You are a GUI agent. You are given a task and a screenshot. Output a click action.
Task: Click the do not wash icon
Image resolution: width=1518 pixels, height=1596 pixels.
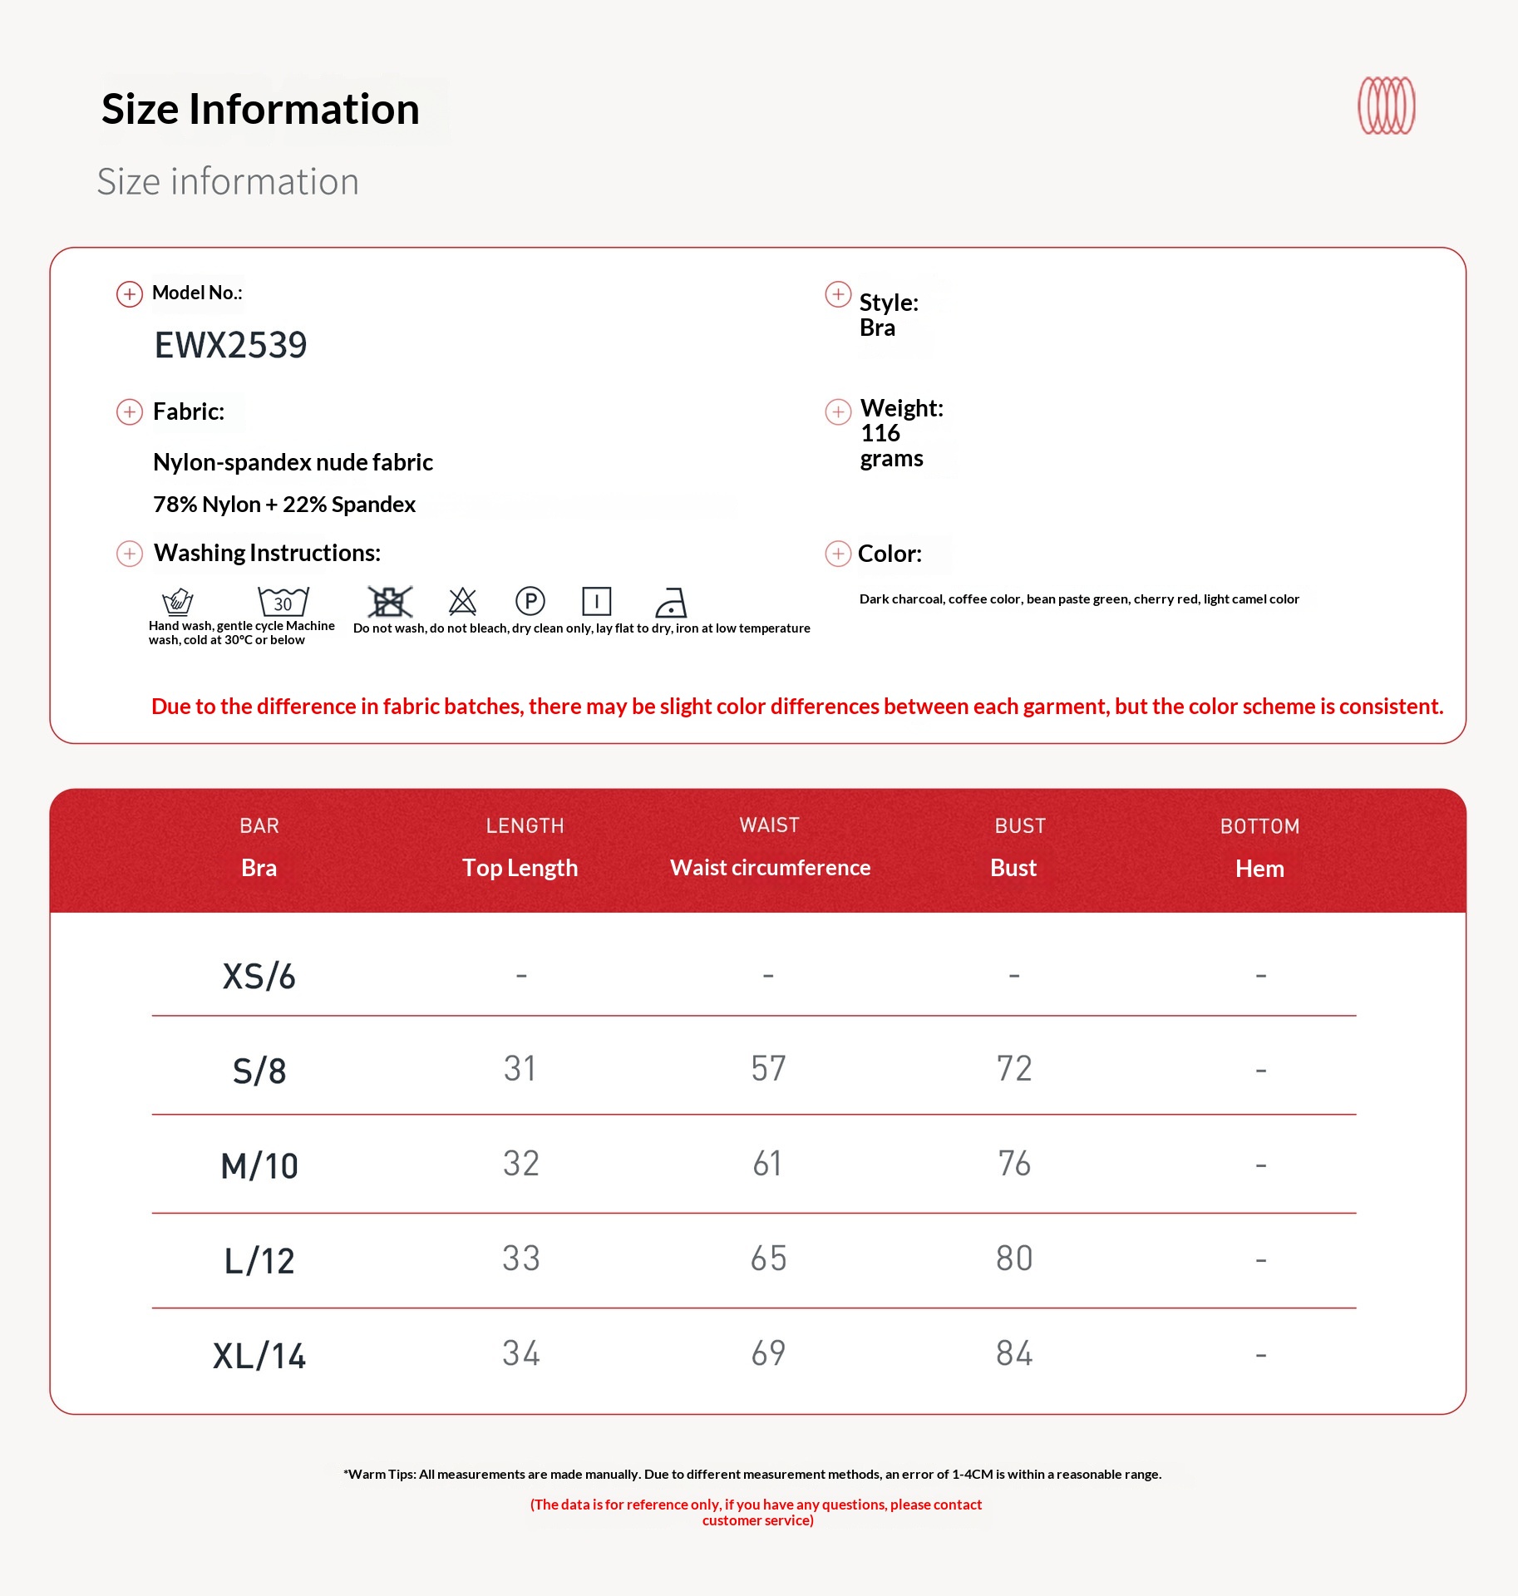[x=389, y=601]
